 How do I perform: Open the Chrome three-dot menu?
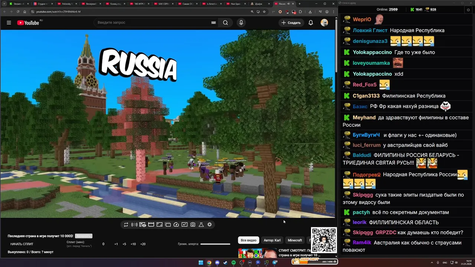(333, 11)
